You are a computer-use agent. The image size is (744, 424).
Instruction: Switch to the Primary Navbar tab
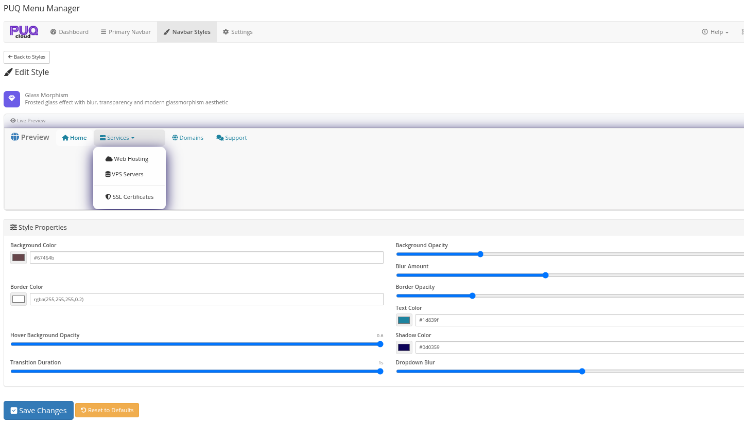(x=125, y=31)
